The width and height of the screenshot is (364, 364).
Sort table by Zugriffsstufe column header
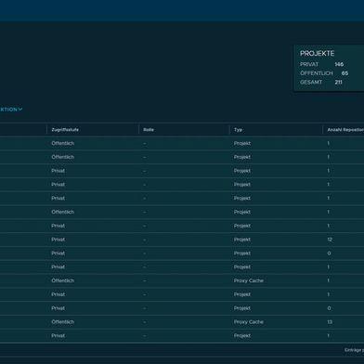tap(65, 130)
